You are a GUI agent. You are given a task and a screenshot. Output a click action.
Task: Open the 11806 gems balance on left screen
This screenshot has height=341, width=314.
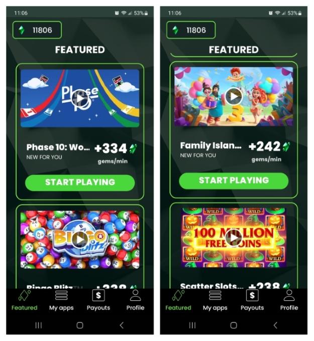(37, 30)
